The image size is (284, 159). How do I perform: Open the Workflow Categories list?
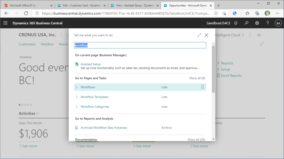[x=95, y=107]
